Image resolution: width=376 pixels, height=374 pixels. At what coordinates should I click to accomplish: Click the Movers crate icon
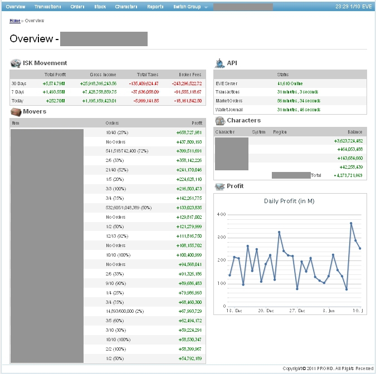coord(16,111)
